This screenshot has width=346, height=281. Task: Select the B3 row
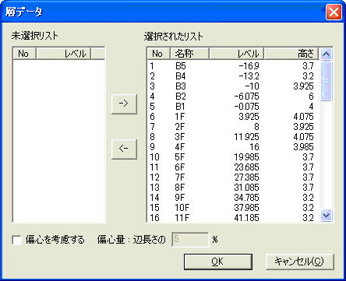tap(233, 86)
